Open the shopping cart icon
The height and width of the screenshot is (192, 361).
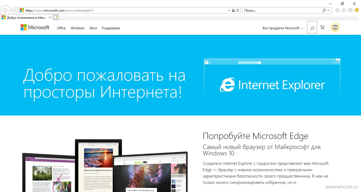coord(322,27)
